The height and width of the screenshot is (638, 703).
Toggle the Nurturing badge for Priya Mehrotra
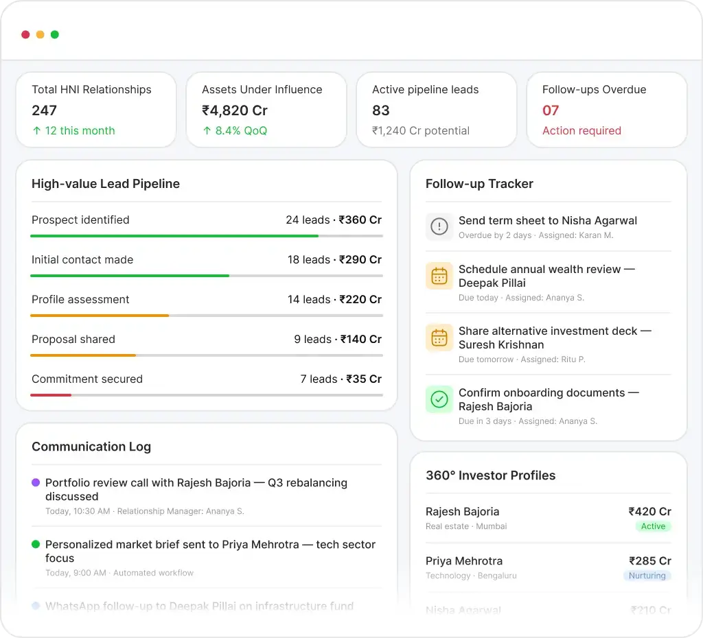coord(647,576)
